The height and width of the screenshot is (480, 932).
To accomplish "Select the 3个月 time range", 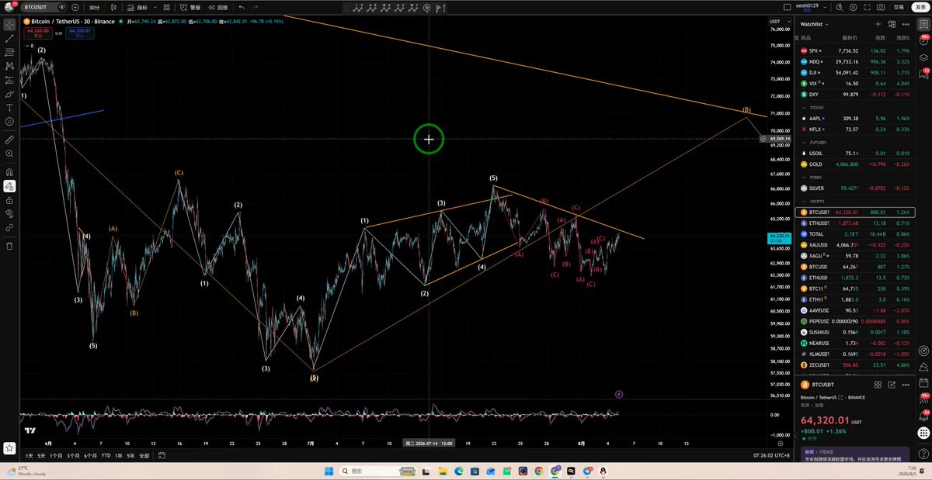I will point(73,456).
